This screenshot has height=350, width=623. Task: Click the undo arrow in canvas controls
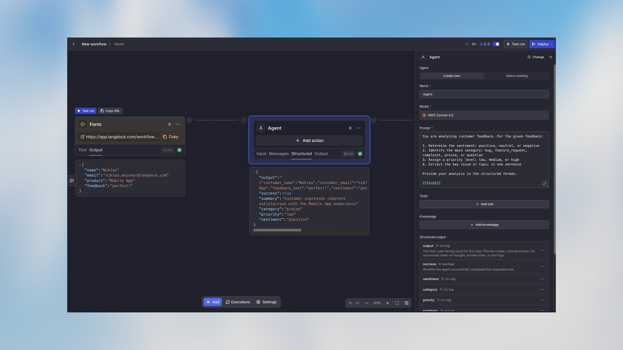coord(350,303)
